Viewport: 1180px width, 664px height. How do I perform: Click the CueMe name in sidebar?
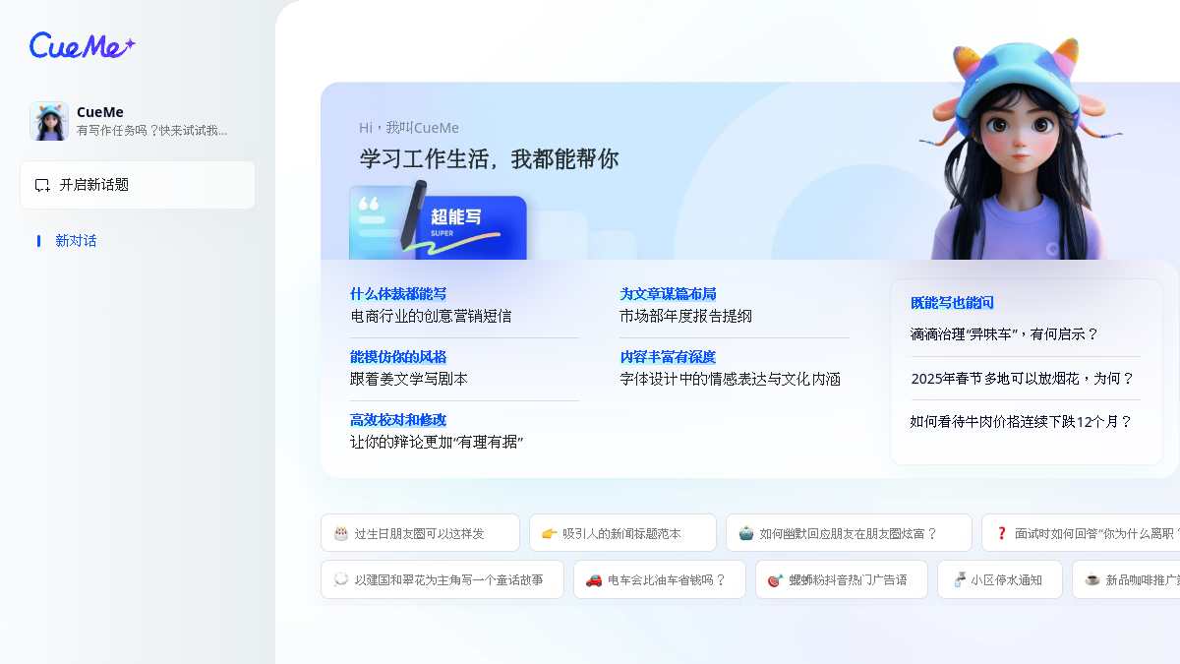pyautogui.click(x=100, y=112)
